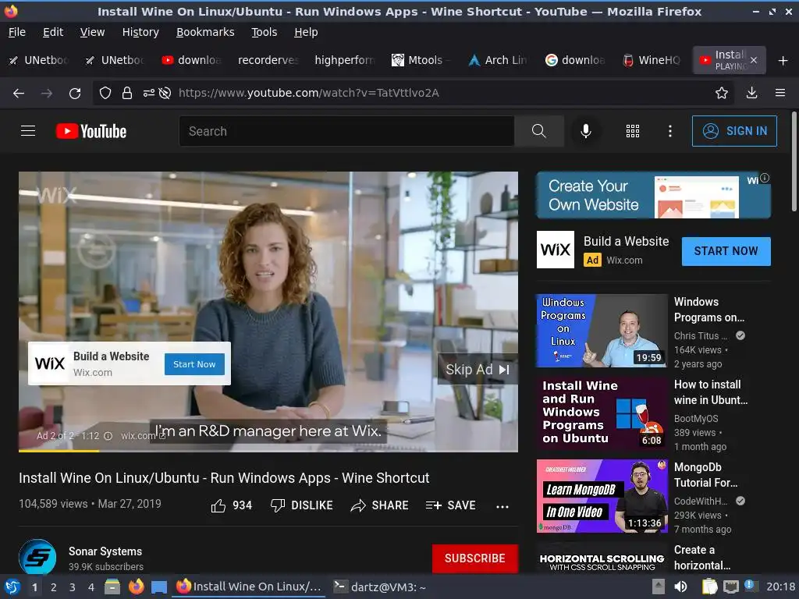
Task: Click the SIGN IN button
Action: pos(734,131)
